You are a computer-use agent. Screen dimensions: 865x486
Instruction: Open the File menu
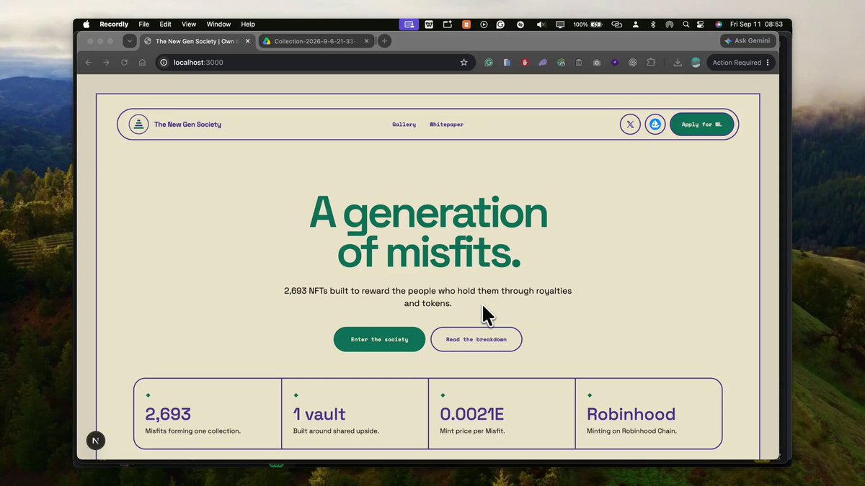pyautogui.click(x=144, y=24)
